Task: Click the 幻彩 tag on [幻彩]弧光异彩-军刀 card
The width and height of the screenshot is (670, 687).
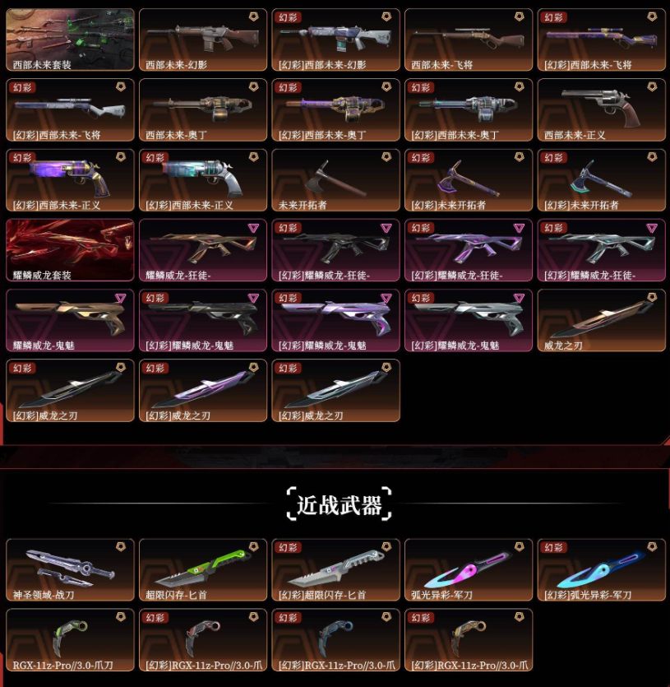Action: 554,547
